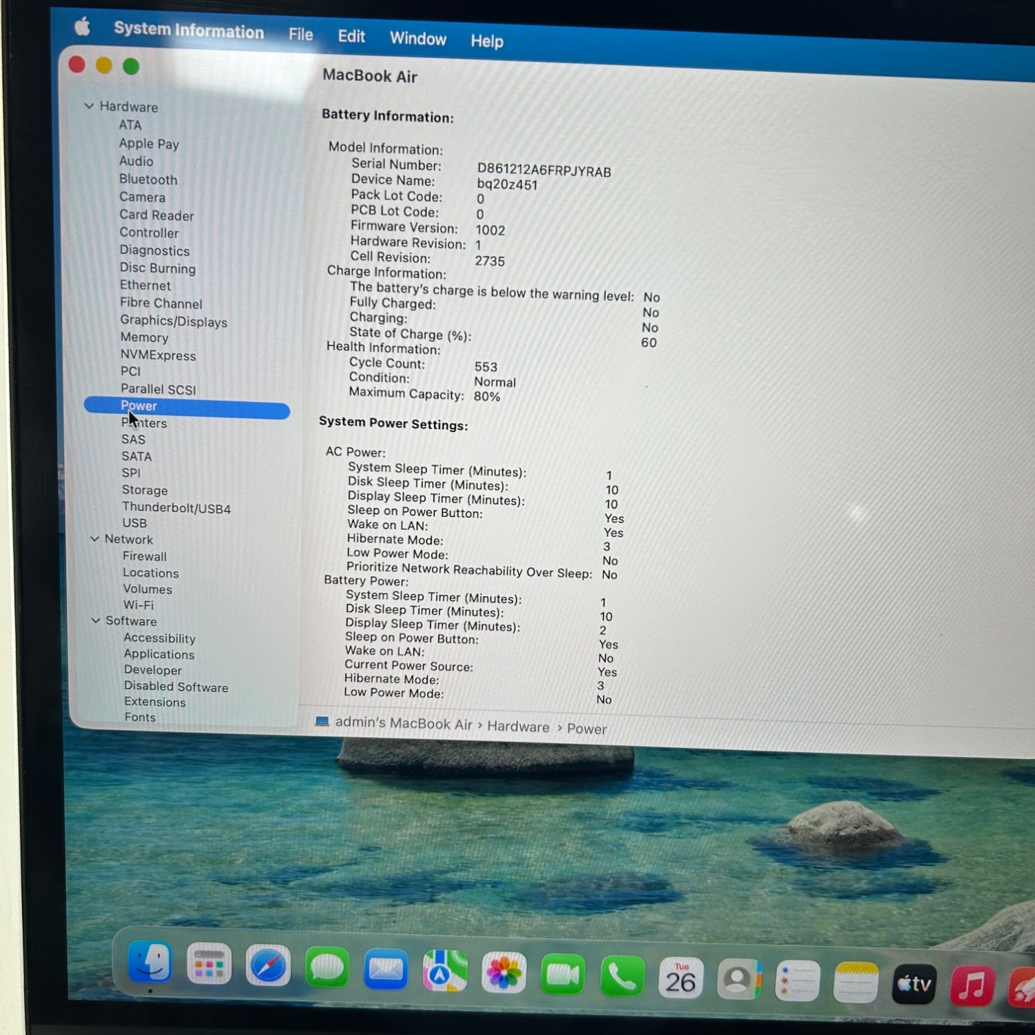Open the Phone app in the Dock

(622, 976)
